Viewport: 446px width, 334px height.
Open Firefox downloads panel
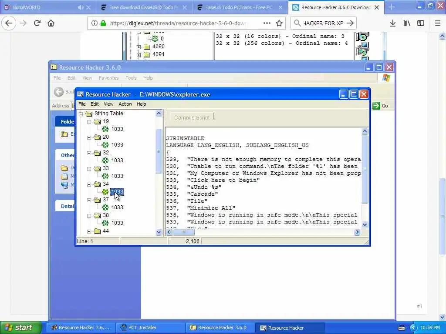(393, 23)
